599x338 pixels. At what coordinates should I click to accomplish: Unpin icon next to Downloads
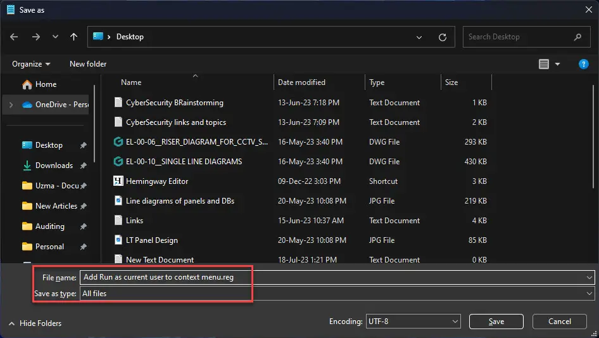pyautogui.click(x=84, y=166)
